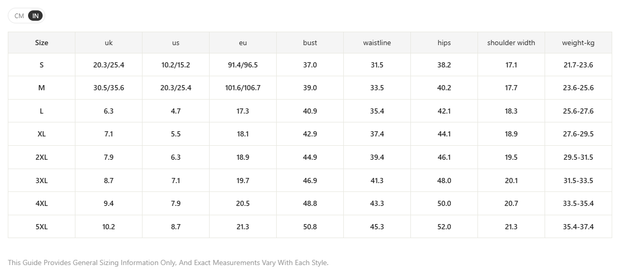Click the 23.6-25.6 weight value
620x277 pixels.
[x=578, y=88]
